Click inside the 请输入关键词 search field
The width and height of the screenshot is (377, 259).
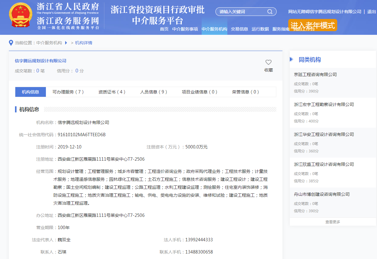pos(239,12)
